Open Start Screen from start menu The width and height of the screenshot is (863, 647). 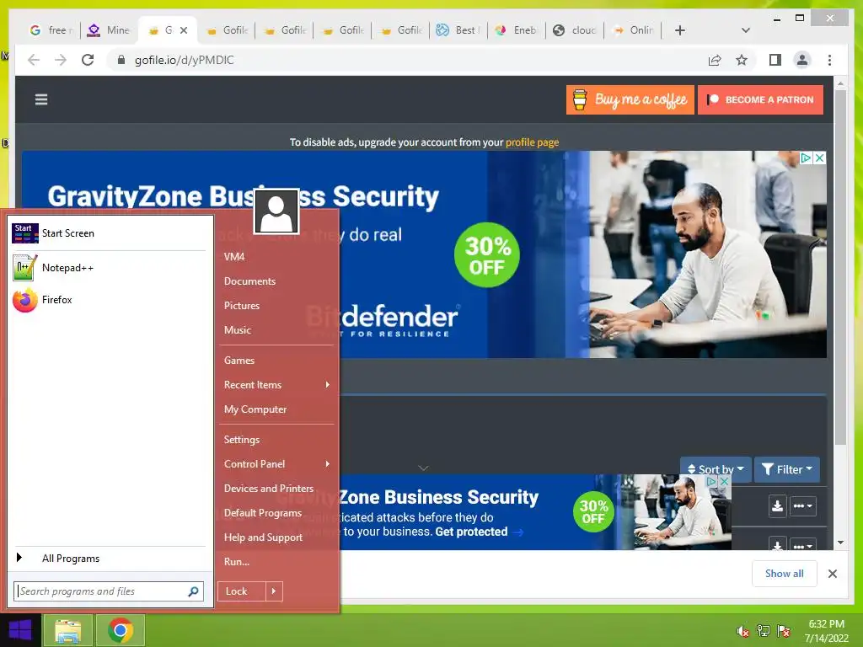pos(109,233)
